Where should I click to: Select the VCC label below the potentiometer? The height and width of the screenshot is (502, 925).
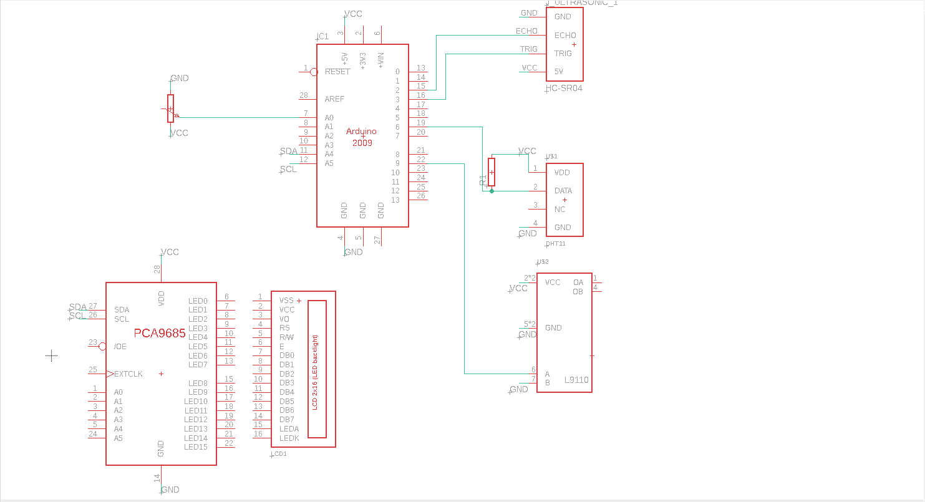179,133
